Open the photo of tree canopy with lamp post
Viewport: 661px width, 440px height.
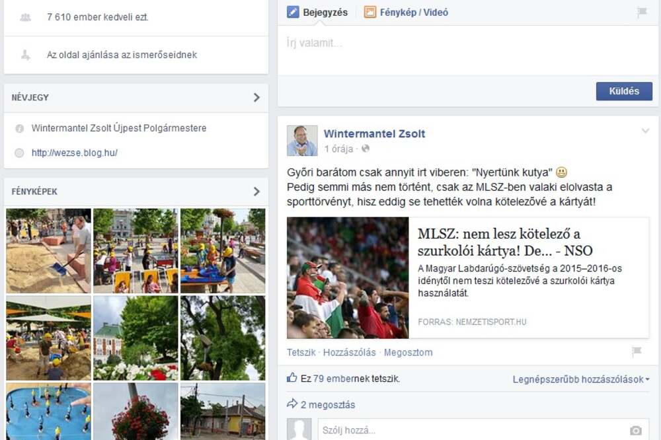point(223,338)
